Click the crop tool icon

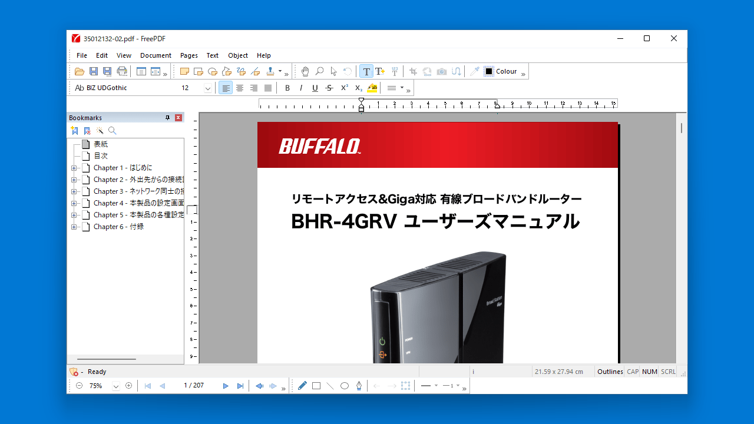coord(413,71)
